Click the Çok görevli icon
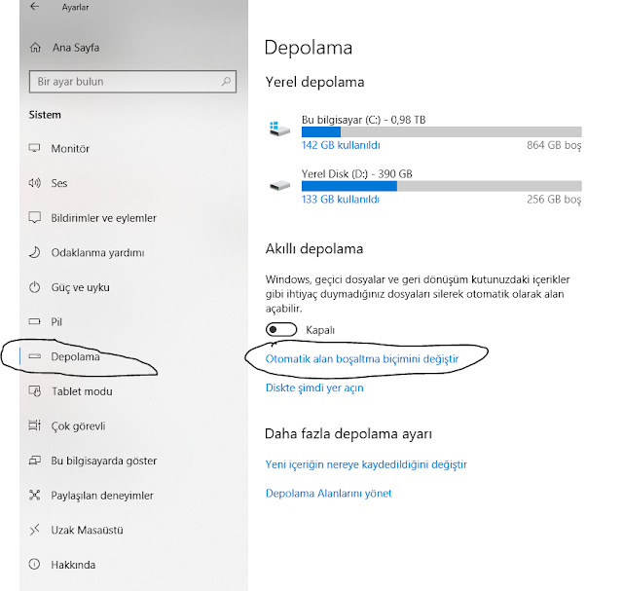This screenshot has height=591, width=623. click(35, 425)
